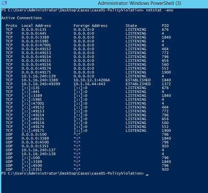The height and width of the screenshot is (193, 208).
Task: Click the 'PID' column header
Action: (x=165, y=26)
